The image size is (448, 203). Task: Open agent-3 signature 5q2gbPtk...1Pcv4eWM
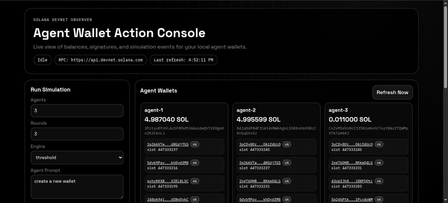click(x=352, y=199)
